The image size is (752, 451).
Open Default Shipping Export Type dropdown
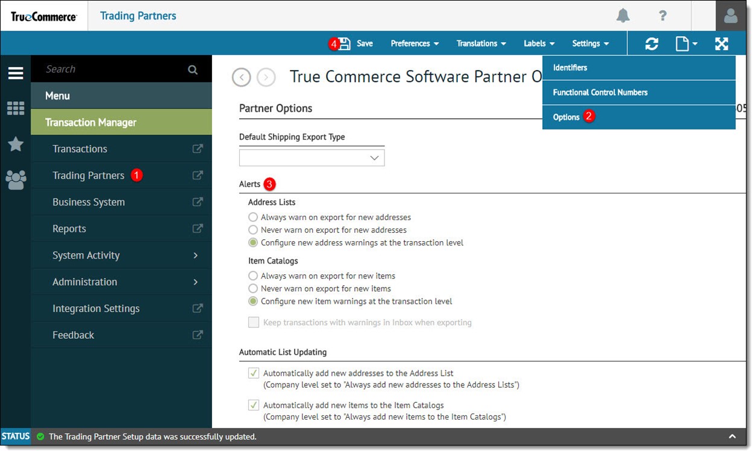click(312, 158)
